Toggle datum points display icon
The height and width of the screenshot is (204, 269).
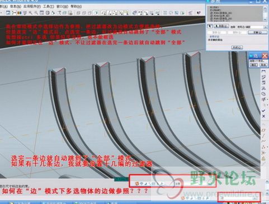coord(115,13)
